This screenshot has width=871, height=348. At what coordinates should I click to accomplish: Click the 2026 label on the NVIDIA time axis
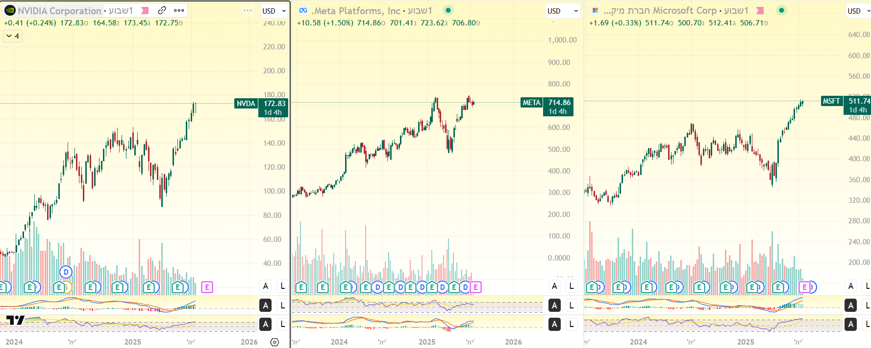coord(249,342)
